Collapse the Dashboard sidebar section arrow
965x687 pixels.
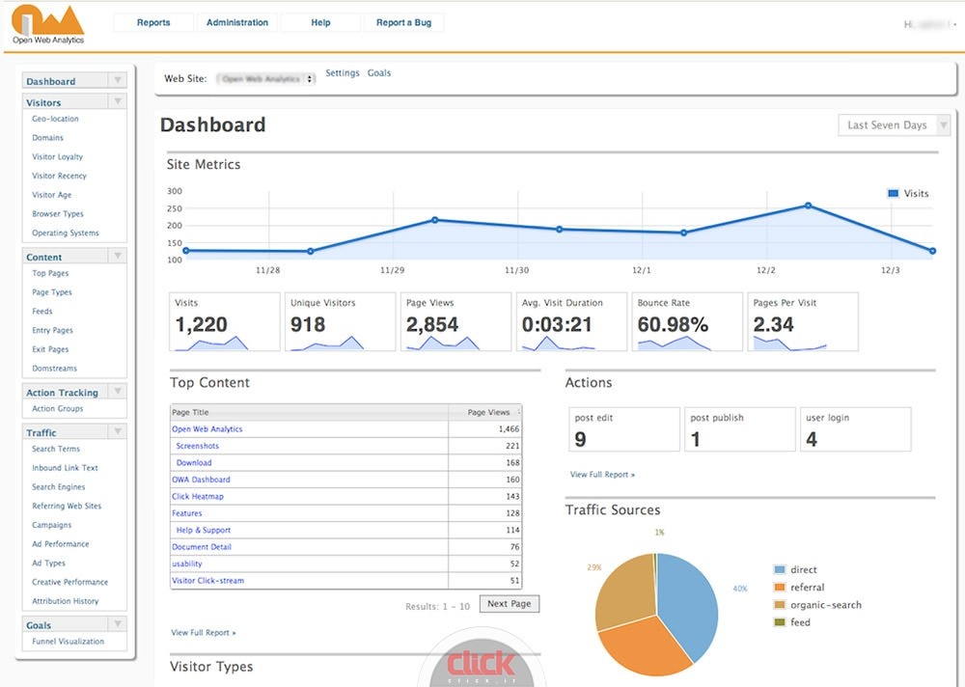point(118,80)
